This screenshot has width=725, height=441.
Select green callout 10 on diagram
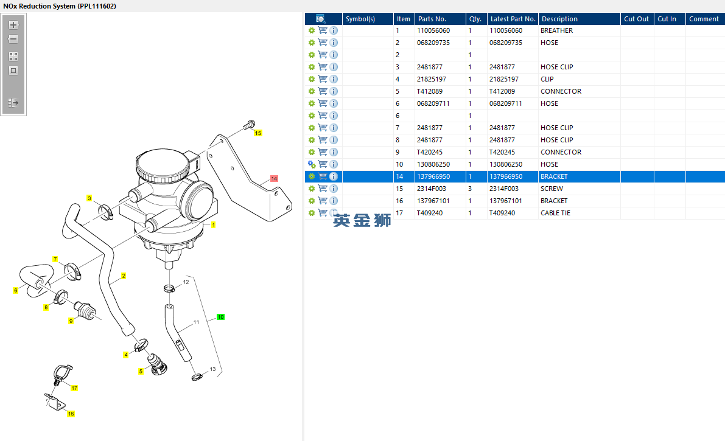point(220,317)
